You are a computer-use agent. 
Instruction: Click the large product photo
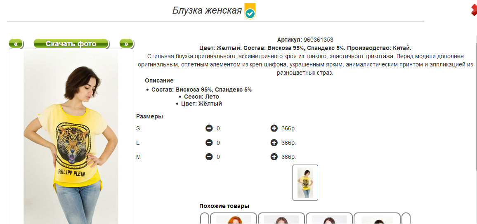(71, 136)
